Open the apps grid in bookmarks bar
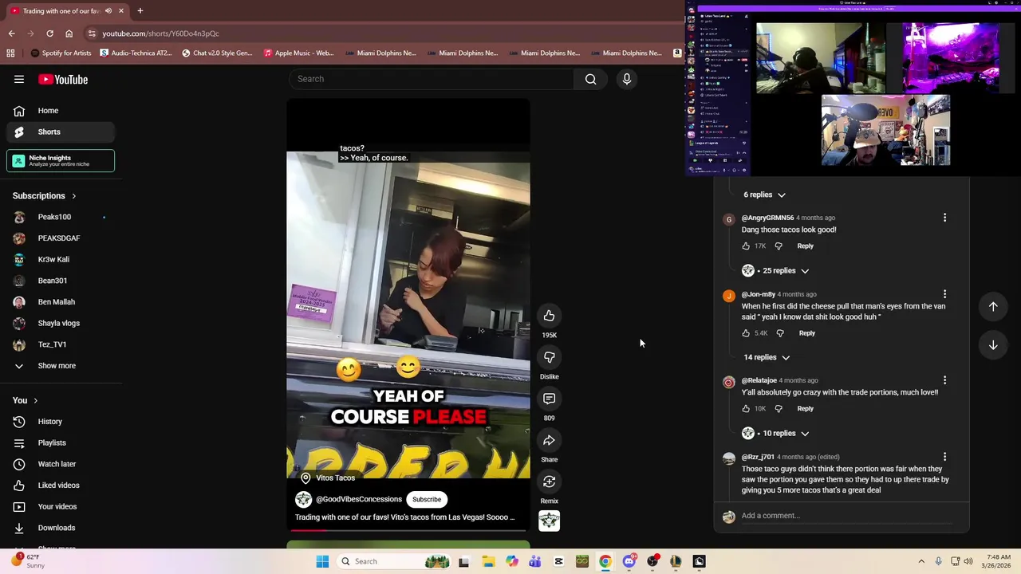The height and width of the screenshot is (574, 1021). pos(10,53)
